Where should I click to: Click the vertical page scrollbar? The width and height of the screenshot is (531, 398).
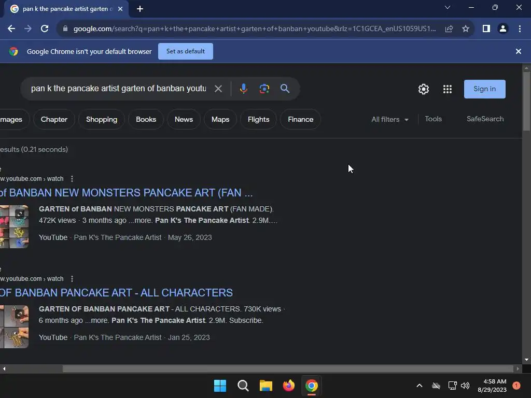point(526,101)
